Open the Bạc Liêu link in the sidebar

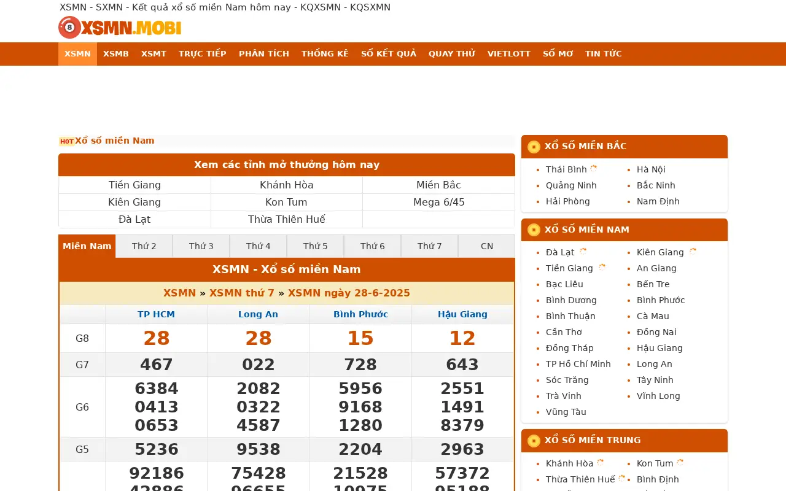point(564,284)
